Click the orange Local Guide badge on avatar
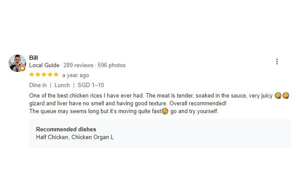294x195 pixels. pyautogui.click(x=22, y=68)
